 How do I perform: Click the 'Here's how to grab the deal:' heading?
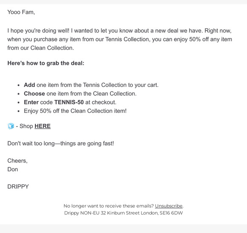pyautogui.click(x=46, y=63)
